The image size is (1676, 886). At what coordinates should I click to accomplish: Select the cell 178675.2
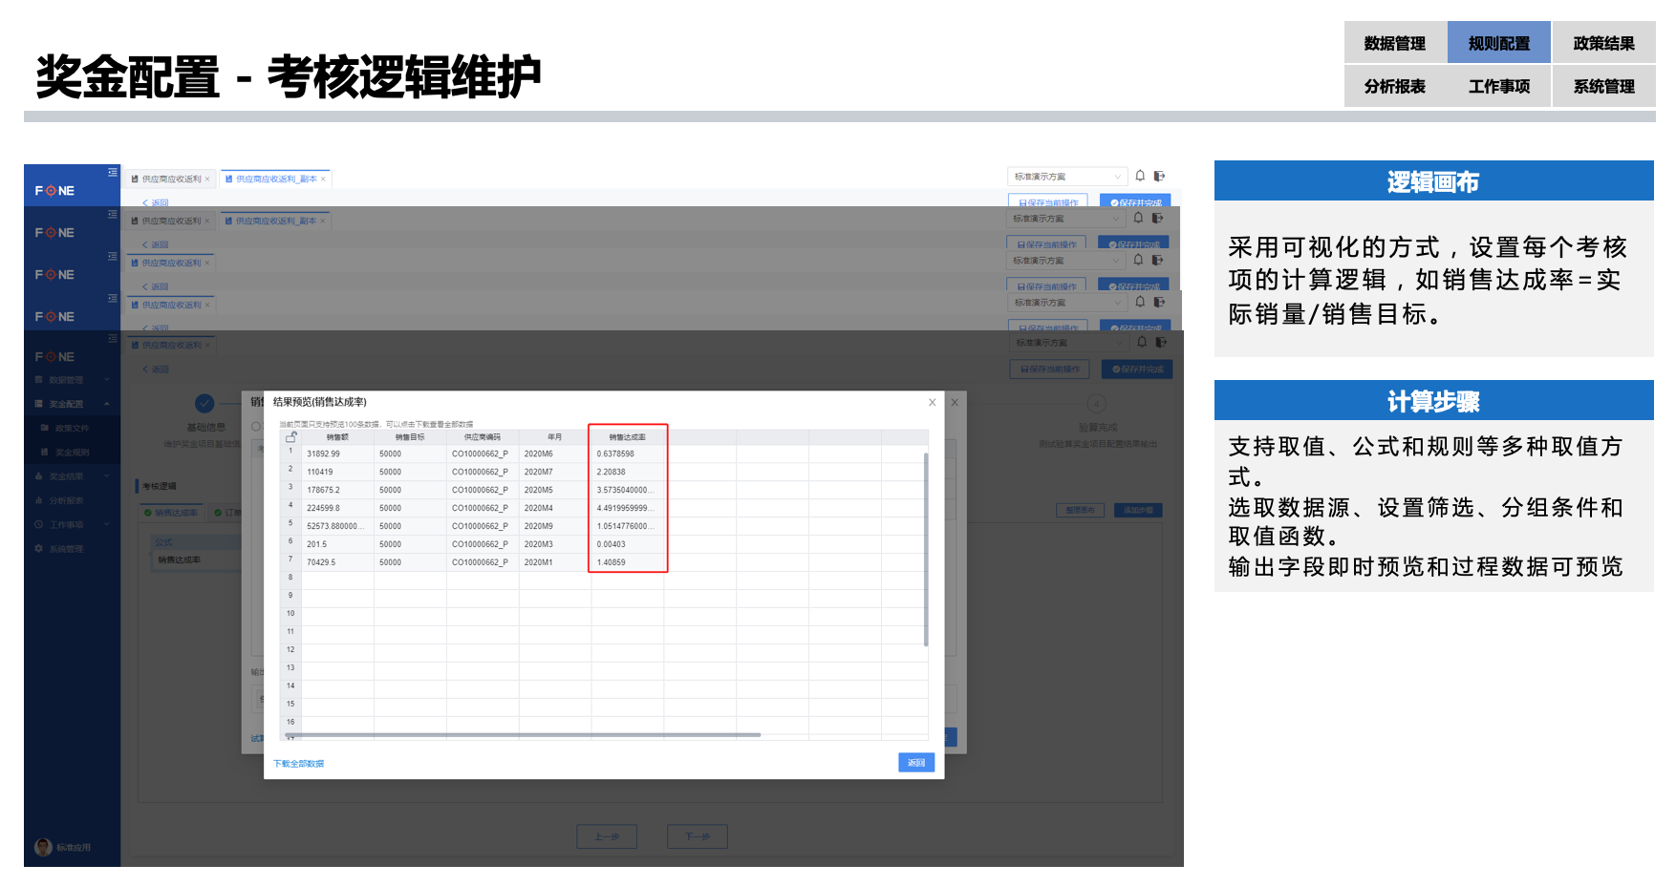coord(337,491)
